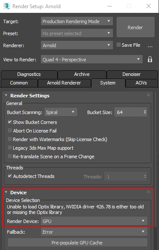Click the Render Settings rollout grip handle
This screenshot has height=250, width=159.
[x=148, y=95]
